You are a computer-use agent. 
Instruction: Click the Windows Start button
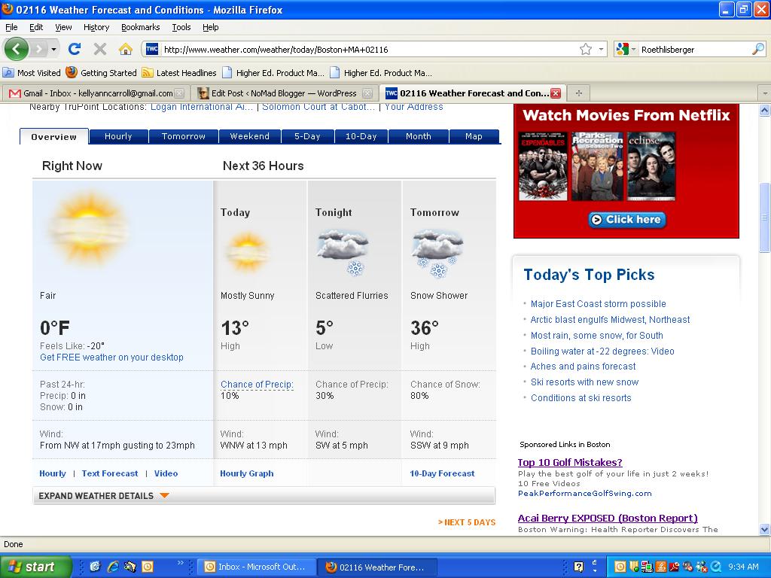35,567
